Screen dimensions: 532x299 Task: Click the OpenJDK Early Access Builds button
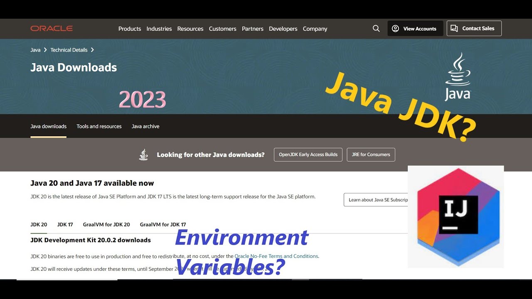tap(308, 154)
